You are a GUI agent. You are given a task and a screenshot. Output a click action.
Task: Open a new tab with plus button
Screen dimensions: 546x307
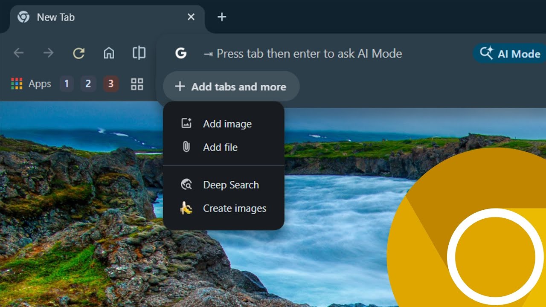(x=222, y=17)
